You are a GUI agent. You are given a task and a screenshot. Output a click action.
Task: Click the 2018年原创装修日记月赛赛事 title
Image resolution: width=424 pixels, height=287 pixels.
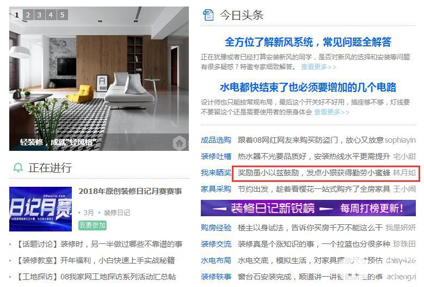point(130,191)
